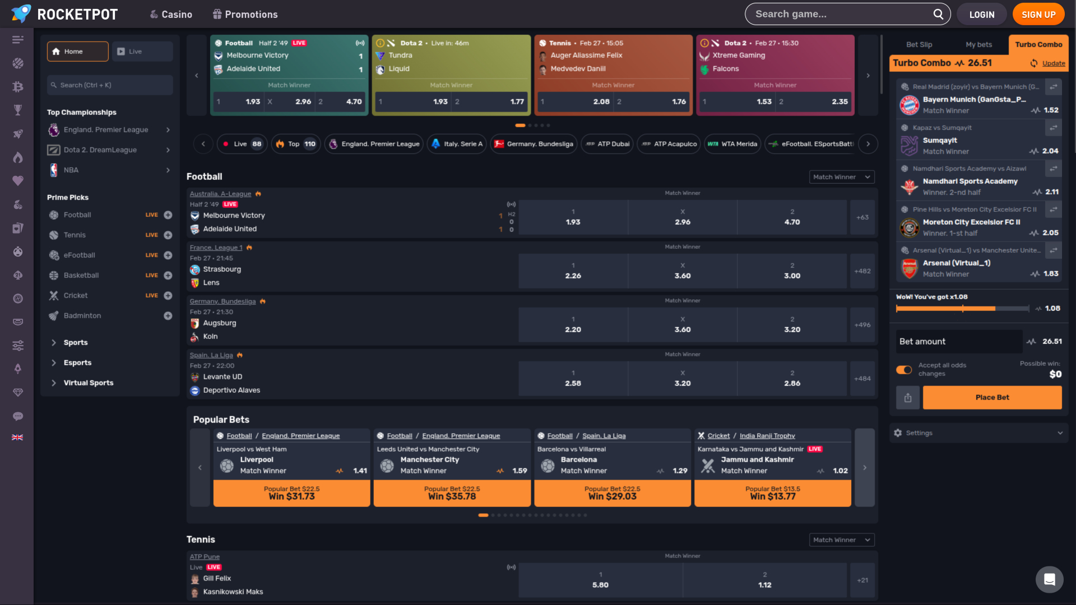This screenshot has width=1076, height=605.
Task: Switch to the My bets tab
Action: click(979, 44)
